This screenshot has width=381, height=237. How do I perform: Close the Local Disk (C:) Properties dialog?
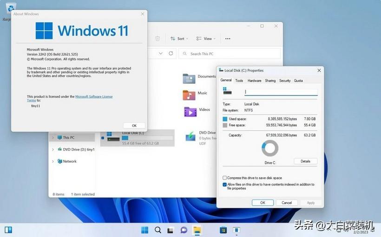tap(319, 70)
